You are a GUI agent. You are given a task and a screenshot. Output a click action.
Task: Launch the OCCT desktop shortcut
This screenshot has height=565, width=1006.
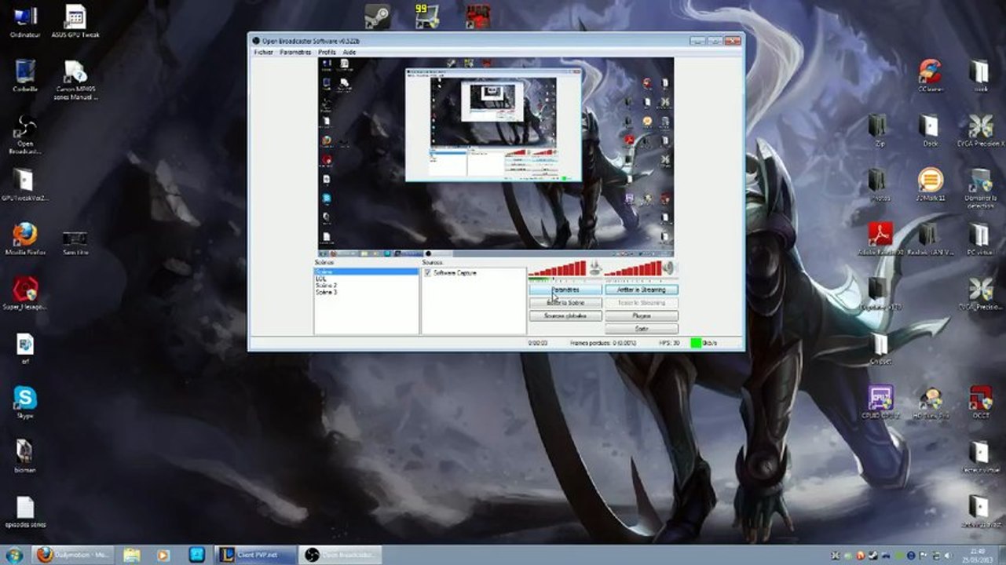coord(980,402)
